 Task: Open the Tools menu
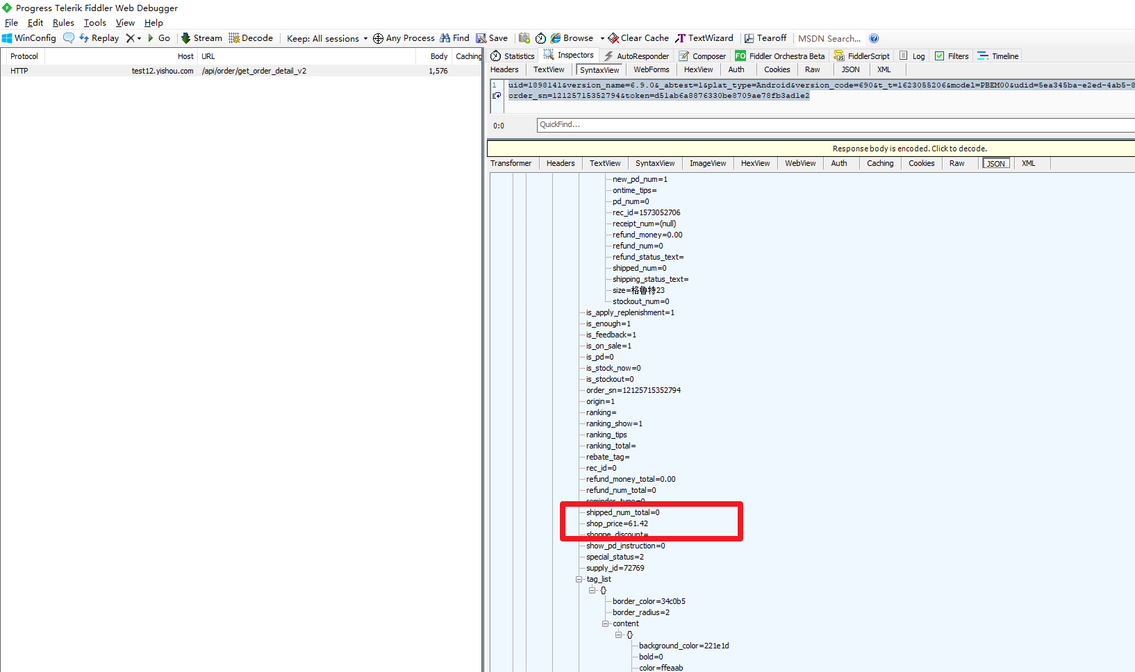[95, 23]
